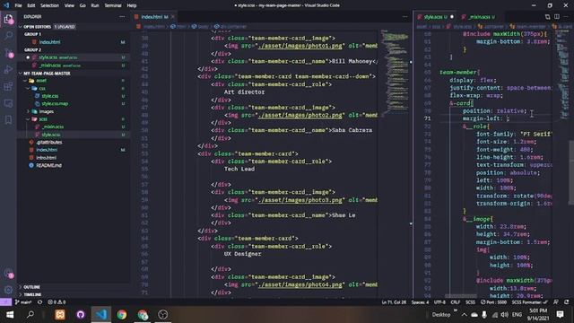Open the View menu
The height and width of the screenshot is (323, 574).
[x=69, y=5]
